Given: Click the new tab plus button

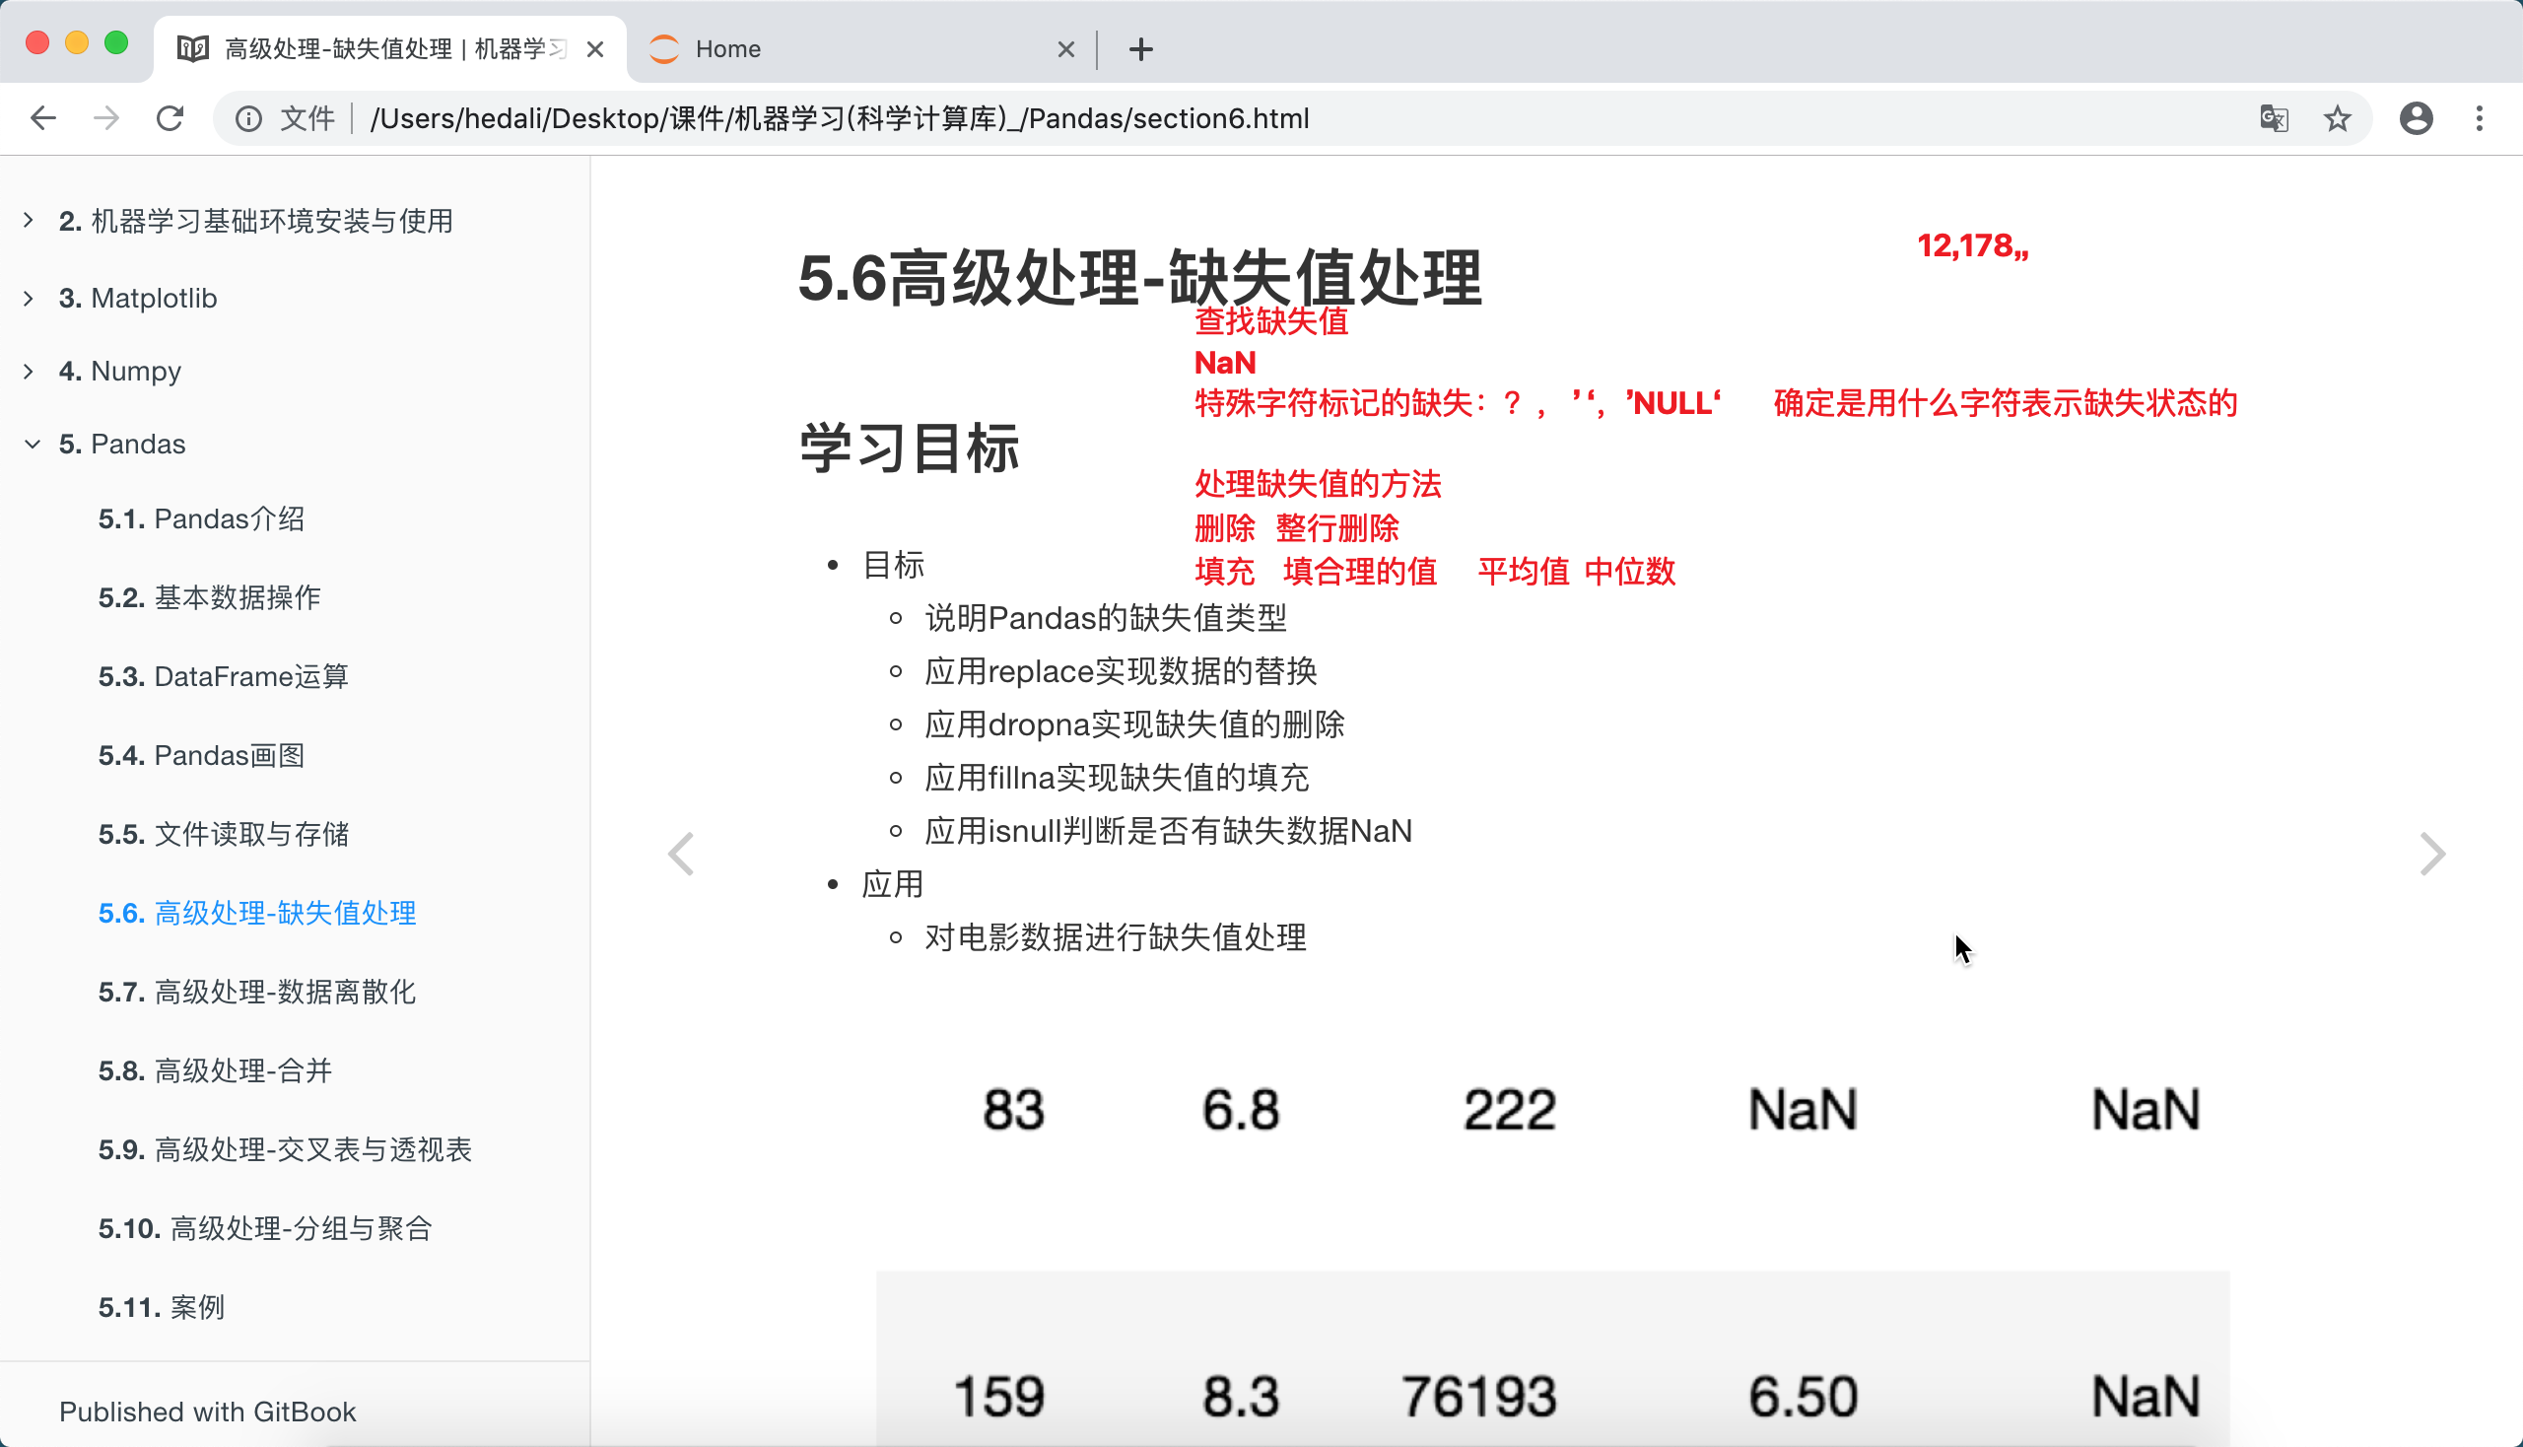Looking at the screenshot, I should pos(1140,48).
